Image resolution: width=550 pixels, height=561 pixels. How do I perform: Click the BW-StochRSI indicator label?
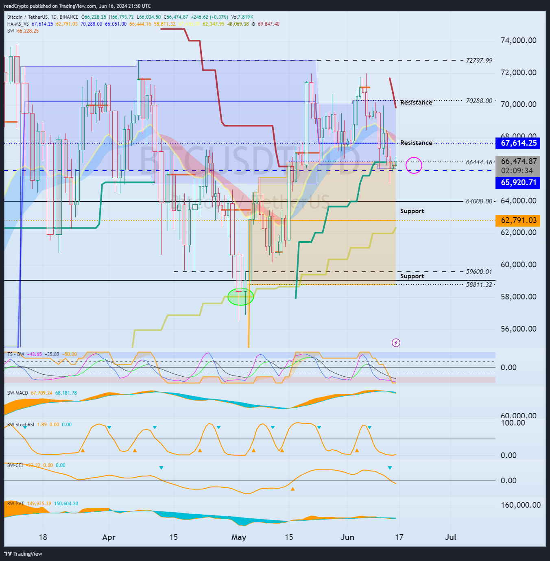[x=21, y=425]
